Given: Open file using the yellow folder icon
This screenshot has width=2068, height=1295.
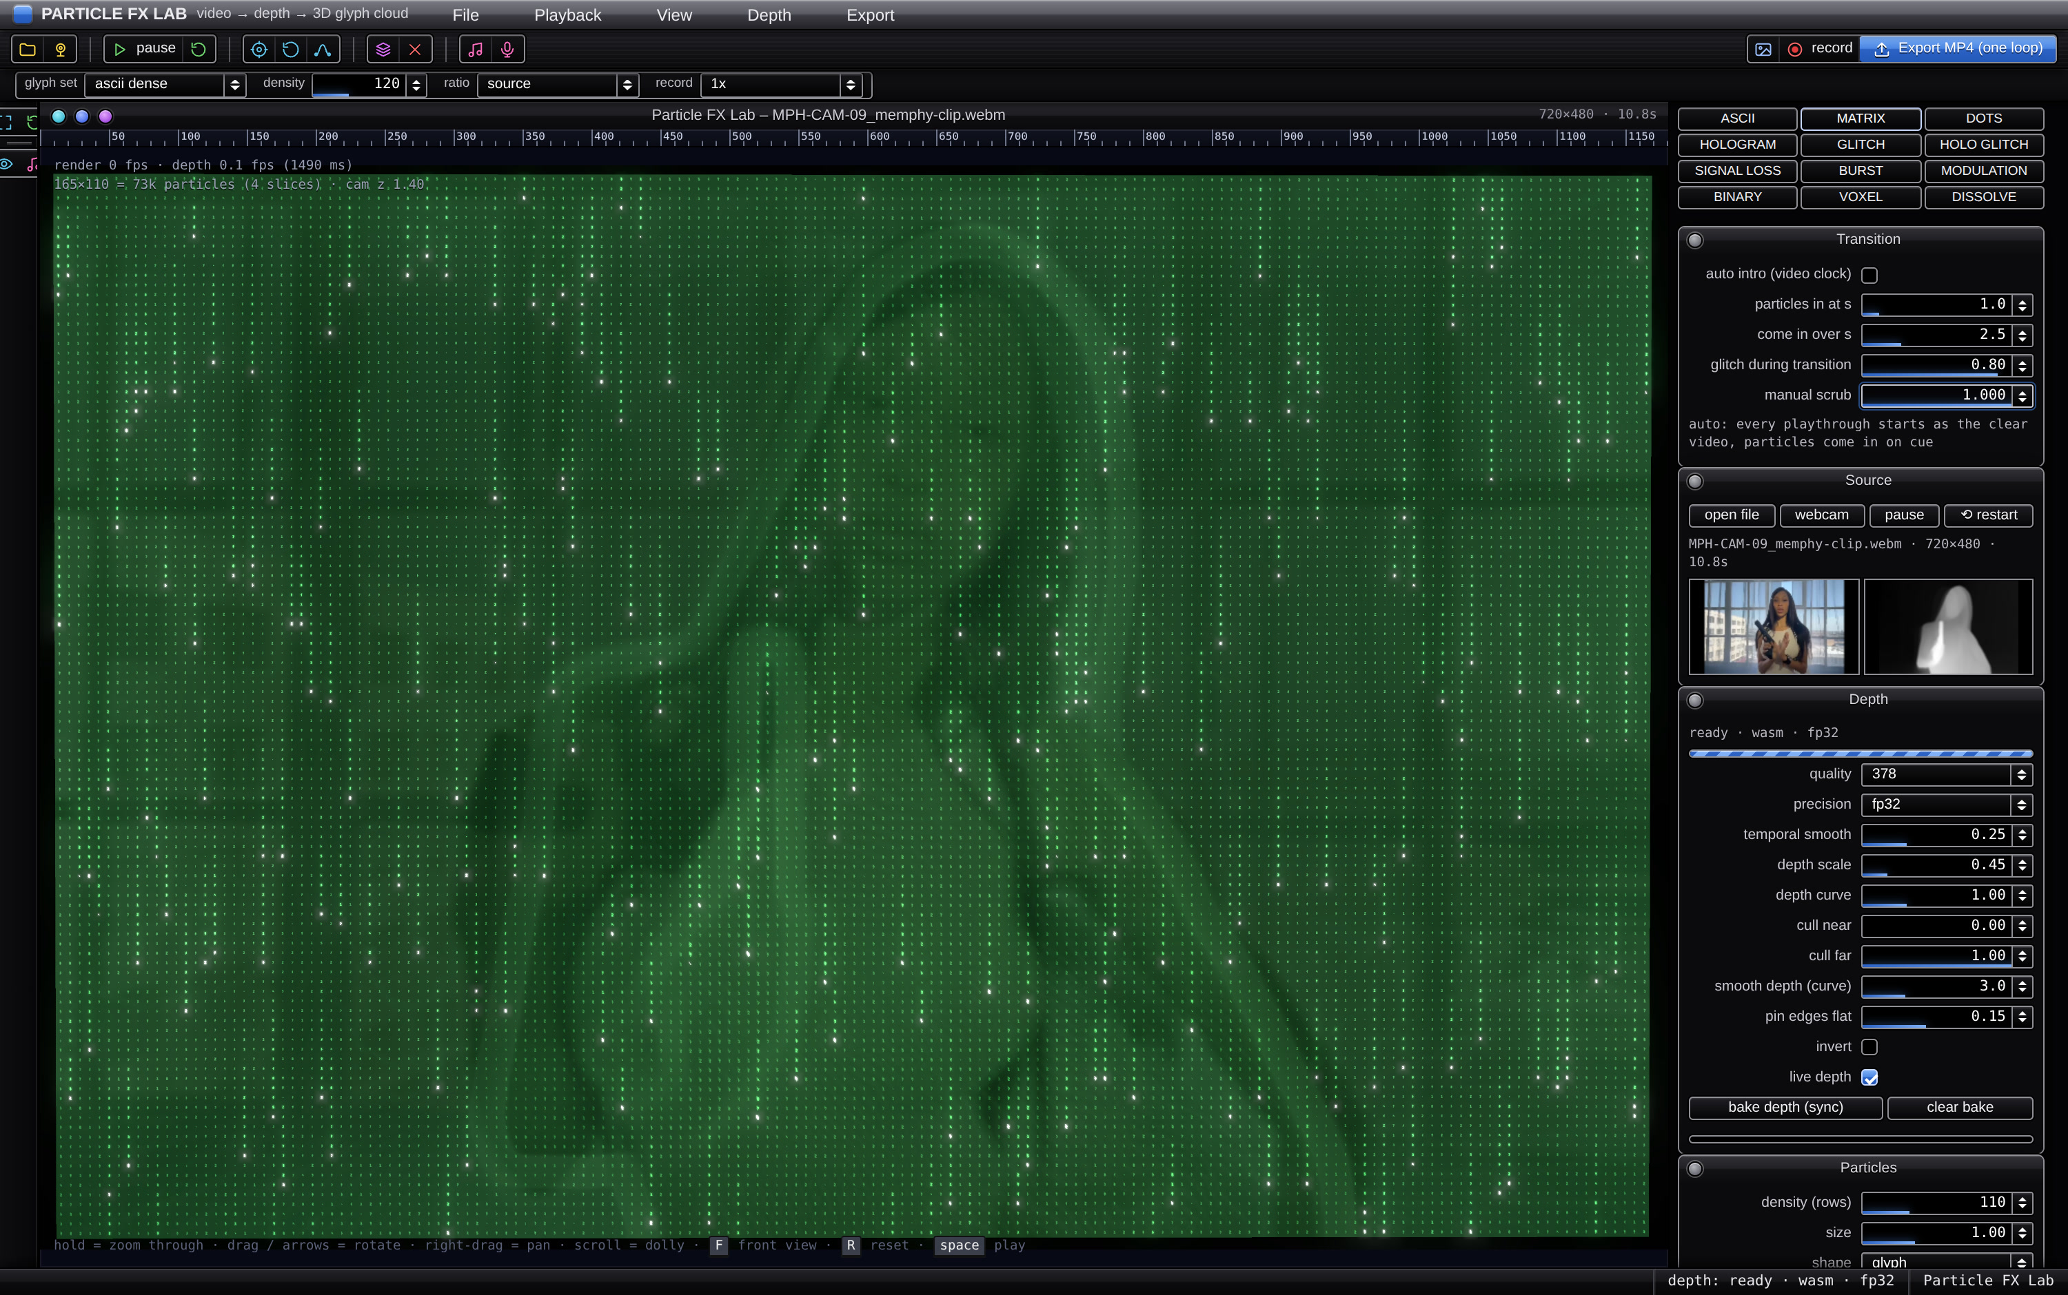Looking at the screenshot, I should pos(28,49).
